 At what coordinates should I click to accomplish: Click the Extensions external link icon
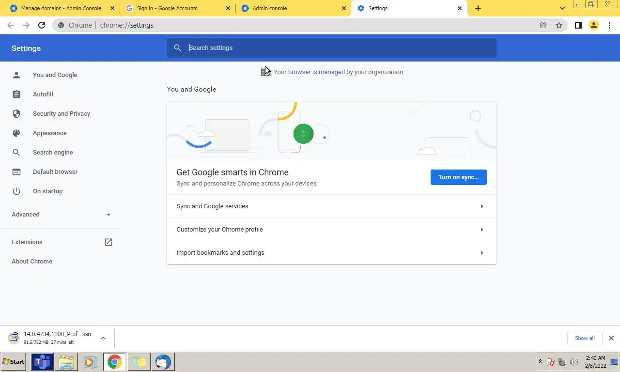(108, 242)
